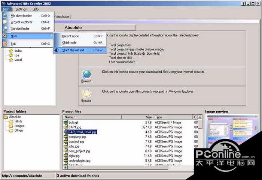Click the Windows Explorer folder icon
Viewport: 262px width, 180px height.
pos(86,94)
